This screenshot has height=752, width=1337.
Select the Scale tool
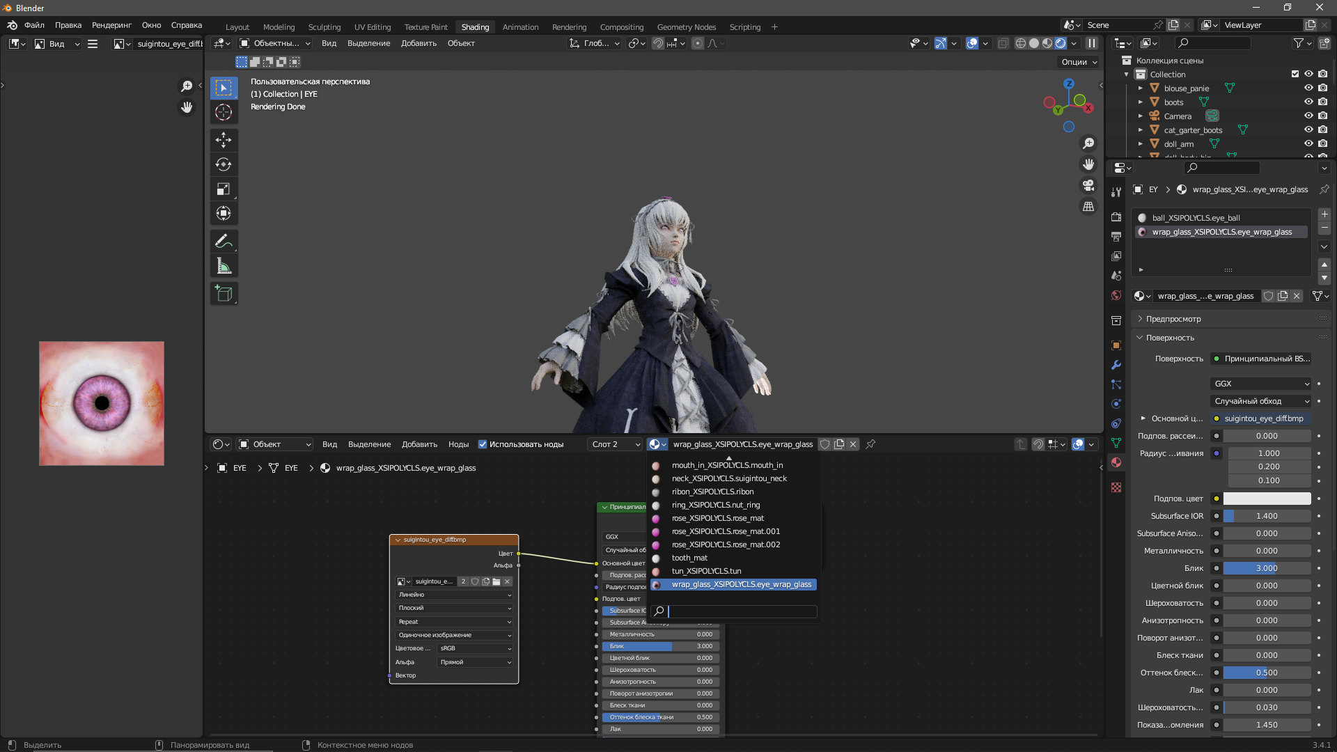point(224,189)
